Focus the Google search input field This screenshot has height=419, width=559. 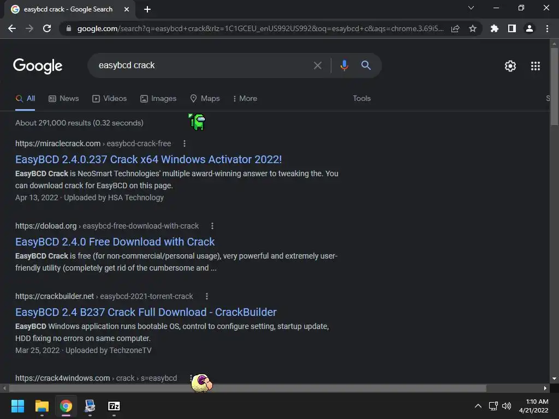tap(203, 65)
